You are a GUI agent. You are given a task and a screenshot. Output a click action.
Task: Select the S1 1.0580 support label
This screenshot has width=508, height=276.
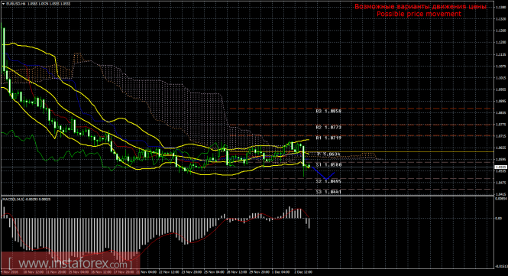tap(328, 164)
